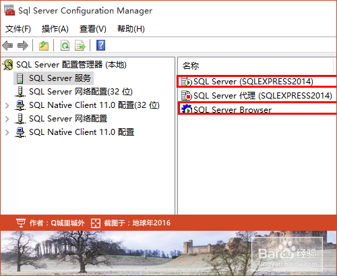Open the 文件(F) menu
337x276 pixels.
[18, 29]
